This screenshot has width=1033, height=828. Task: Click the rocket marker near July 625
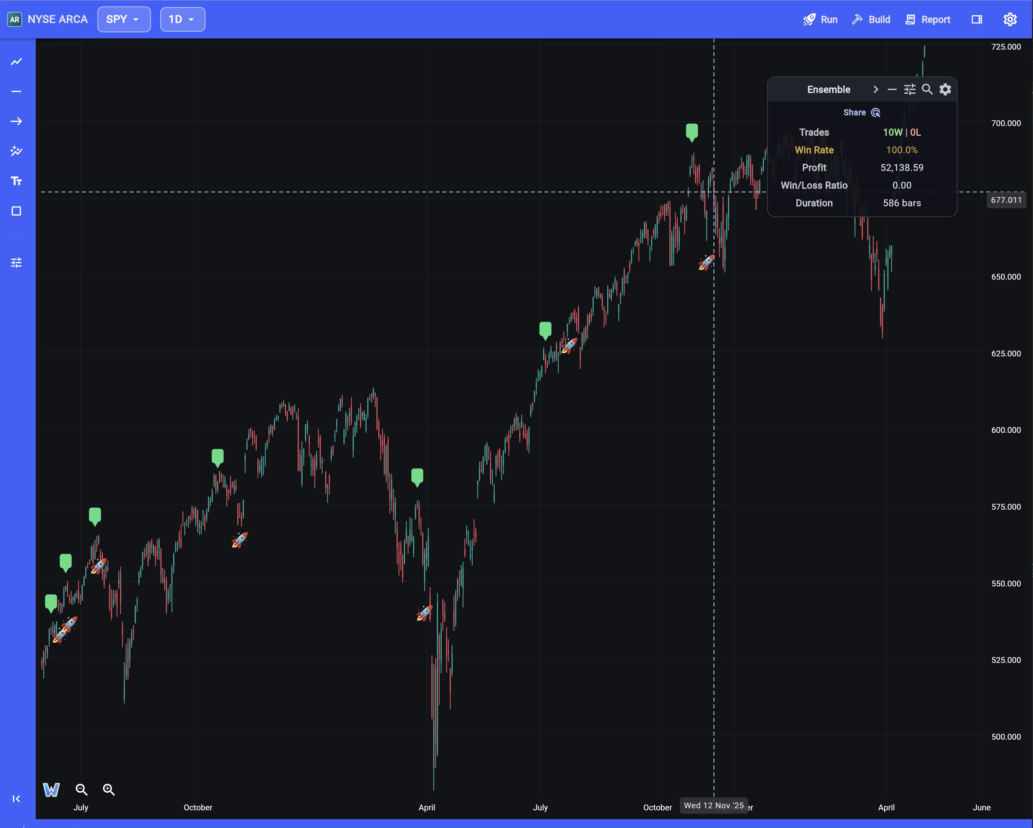point(569,345)
